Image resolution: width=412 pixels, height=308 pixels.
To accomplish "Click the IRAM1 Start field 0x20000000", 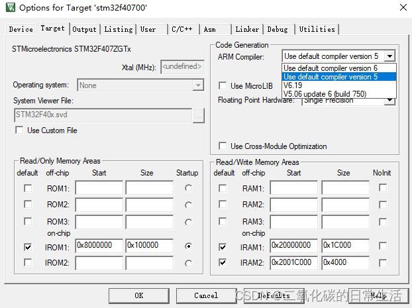I will pyautogui.click(x=293, y=246).
